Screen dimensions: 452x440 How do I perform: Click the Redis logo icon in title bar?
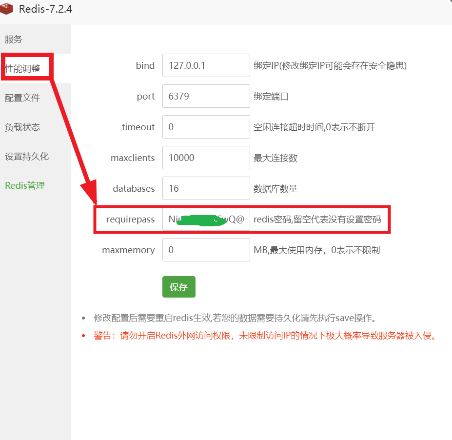click(x=7, y=9)
